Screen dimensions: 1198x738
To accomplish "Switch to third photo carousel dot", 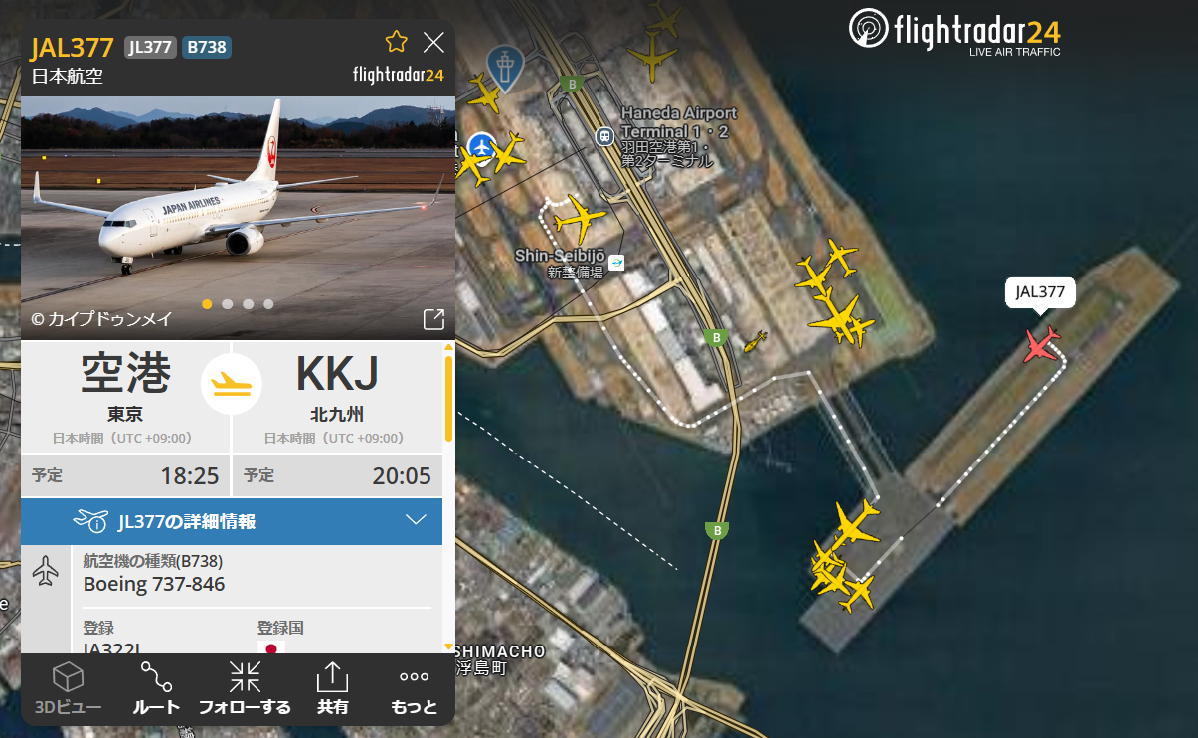I will point(249,304).
